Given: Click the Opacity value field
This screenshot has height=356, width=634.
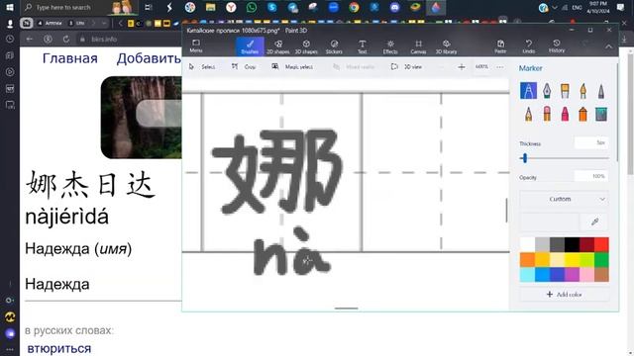Looking at the screenshot, I should [x=591, y=176].
